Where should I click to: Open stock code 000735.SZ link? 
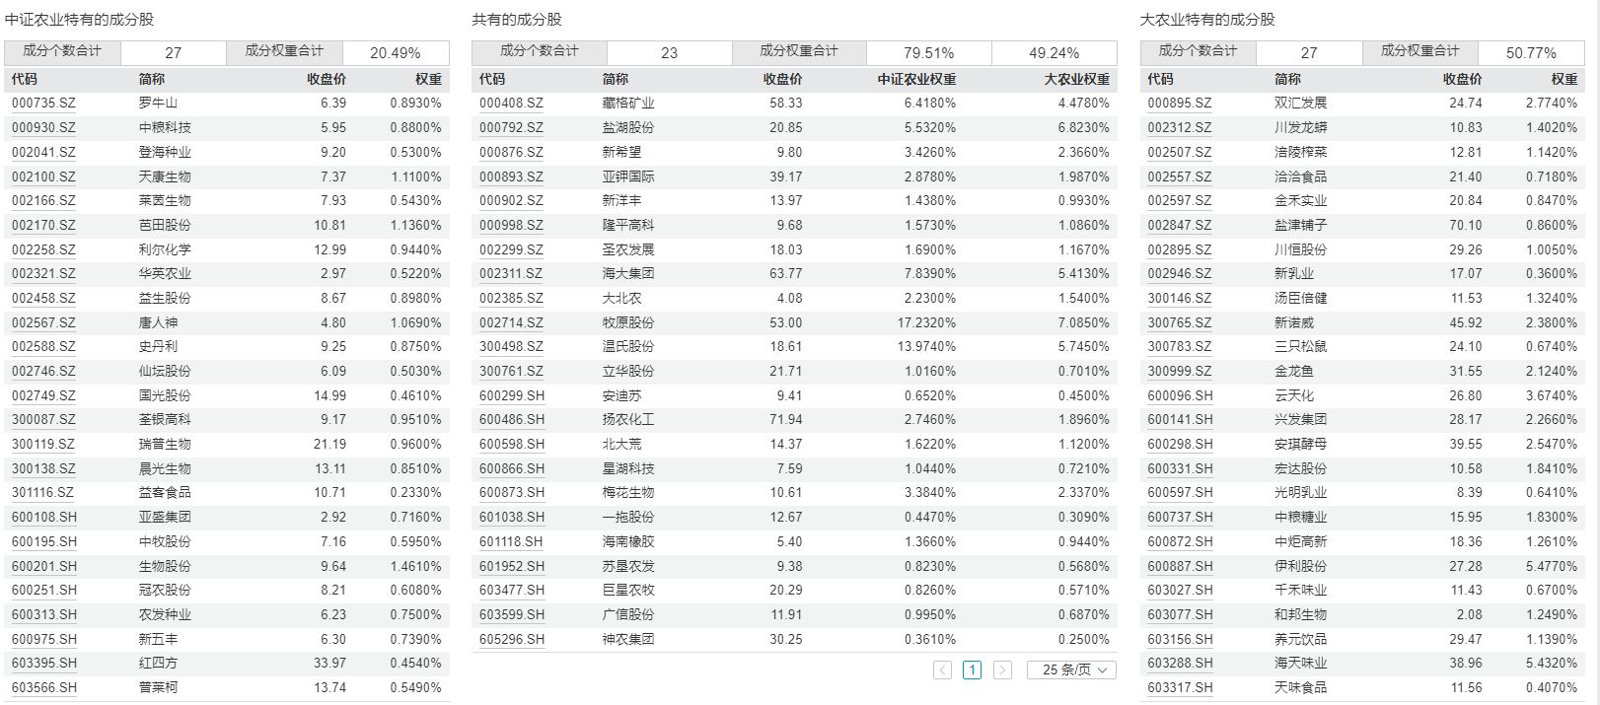[x=43, y=103]
